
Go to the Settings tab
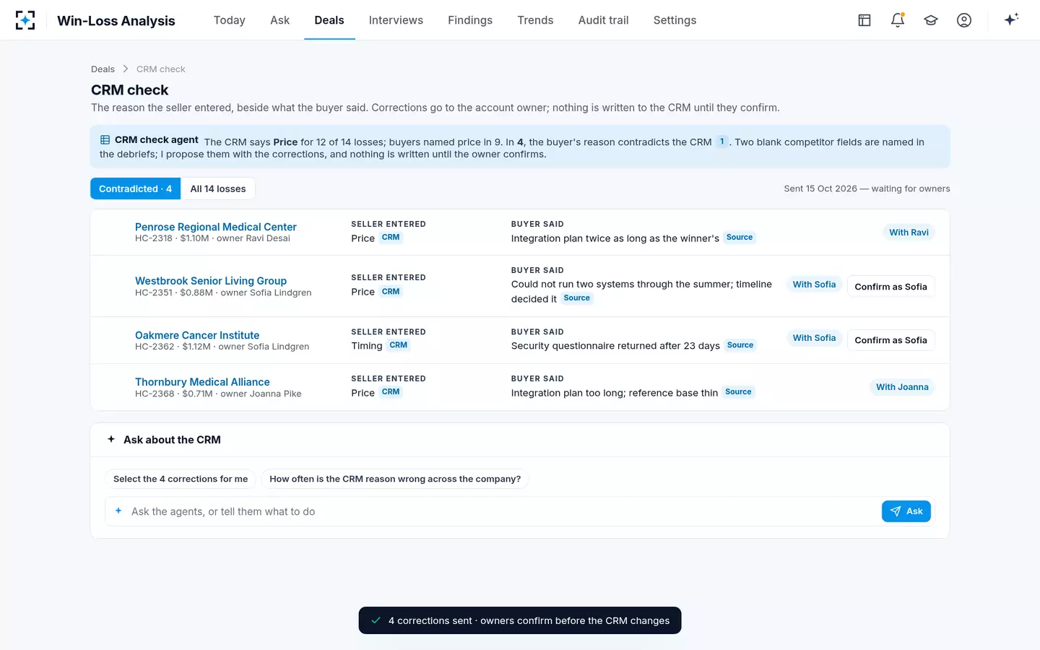pos(675,20)
